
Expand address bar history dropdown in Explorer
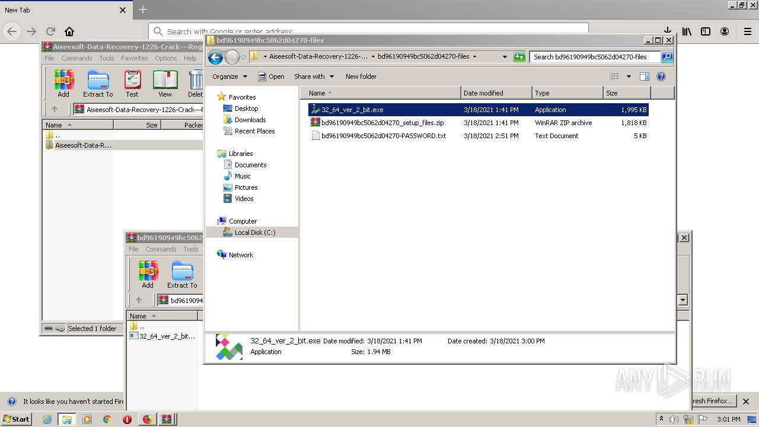(505, 57)
